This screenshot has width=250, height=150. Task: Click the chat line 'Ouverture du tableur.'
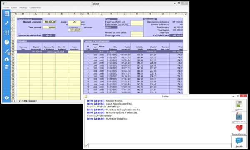tap(117, 119)
